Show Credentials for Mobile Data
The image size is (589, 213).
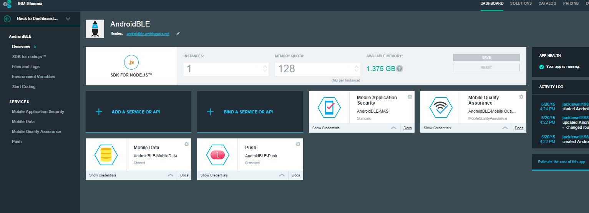pyautogui.click(x=103, y=175)
